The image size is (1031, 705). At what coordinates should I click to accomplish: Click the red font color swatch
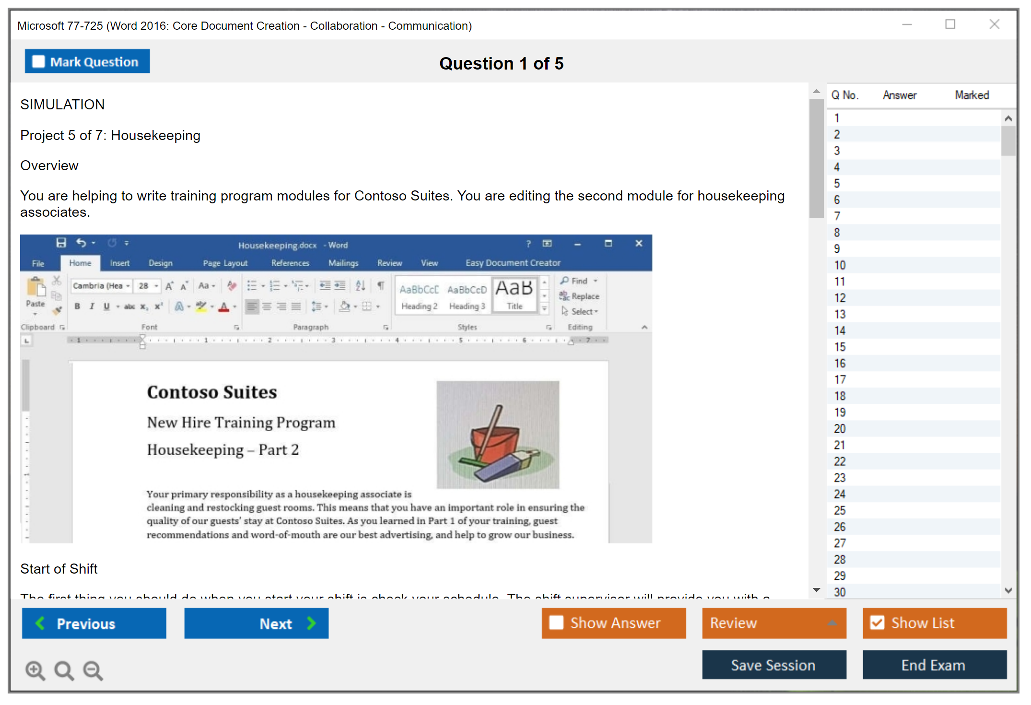click(223, 307)
